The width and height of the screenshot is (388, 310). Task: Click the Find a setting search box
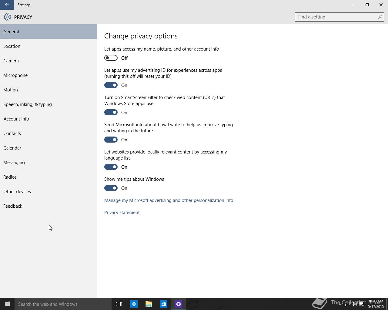point(339,17)
